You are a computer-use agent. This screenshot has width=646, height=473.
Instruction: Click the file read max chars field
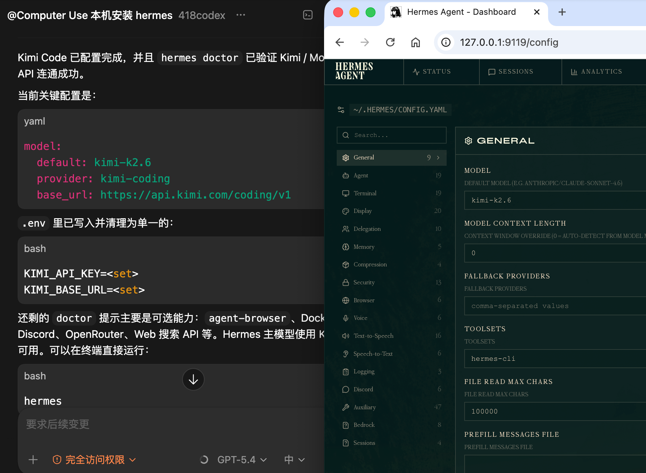click(x=555, y=411)
